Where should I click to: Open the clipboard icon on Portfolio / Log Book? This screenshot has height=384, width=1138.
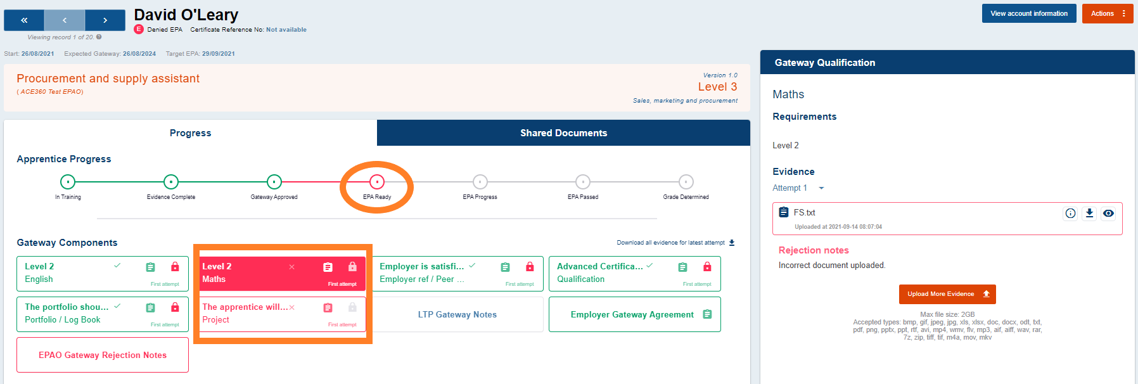(150, 307)
